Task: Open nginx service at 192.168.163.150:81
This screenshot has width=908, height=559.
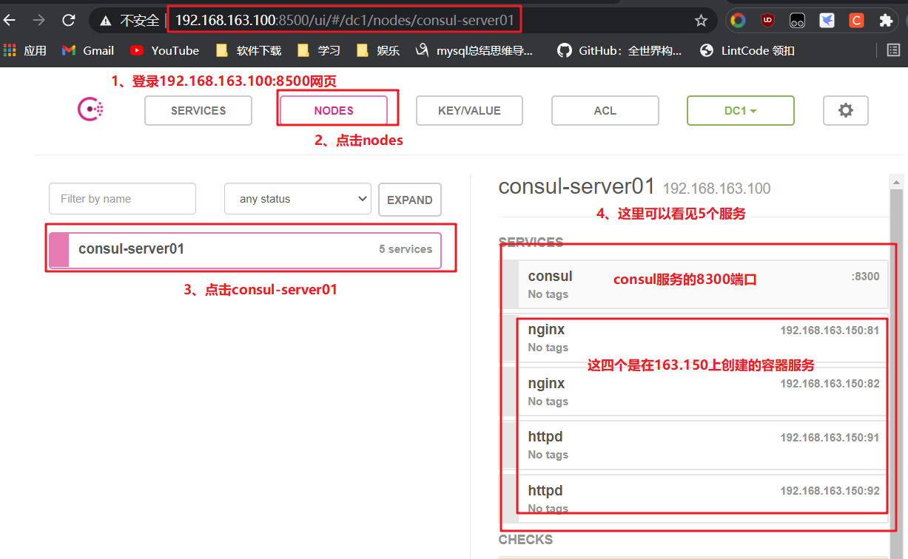Action: click(x=695, y=337)
